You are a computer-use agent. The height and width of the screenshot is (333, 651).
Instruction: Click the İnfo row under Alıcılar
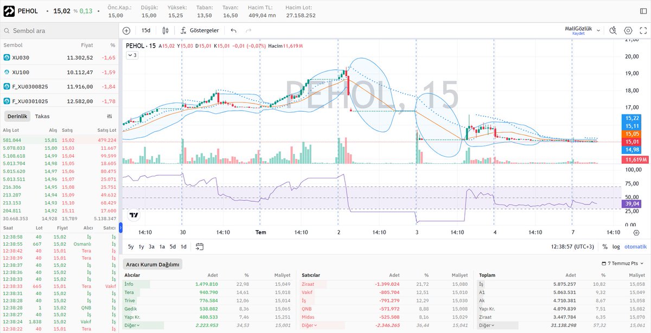click(x=208, y=284)
